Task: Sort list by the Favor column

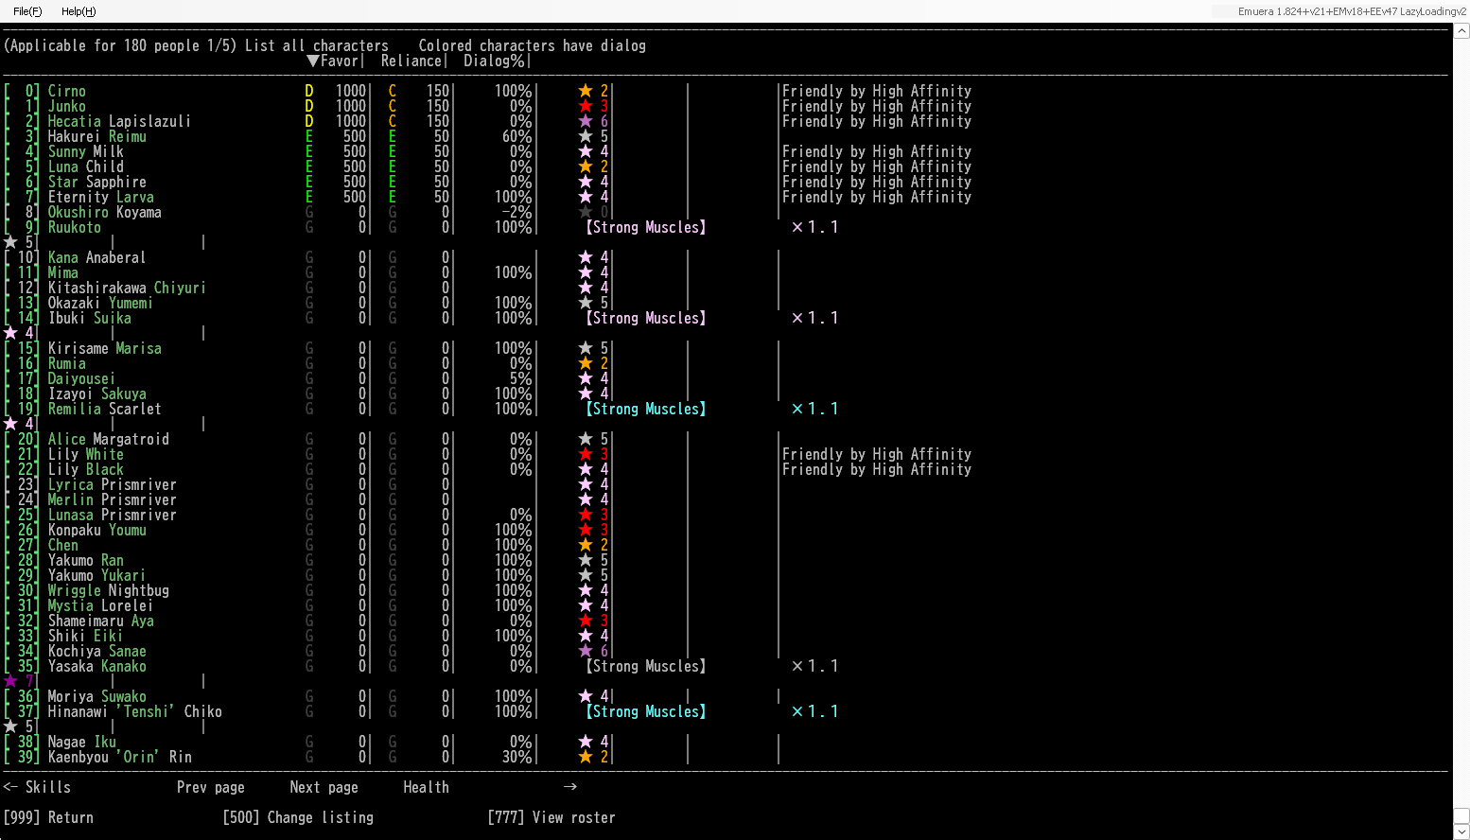Action: point(333,61)
